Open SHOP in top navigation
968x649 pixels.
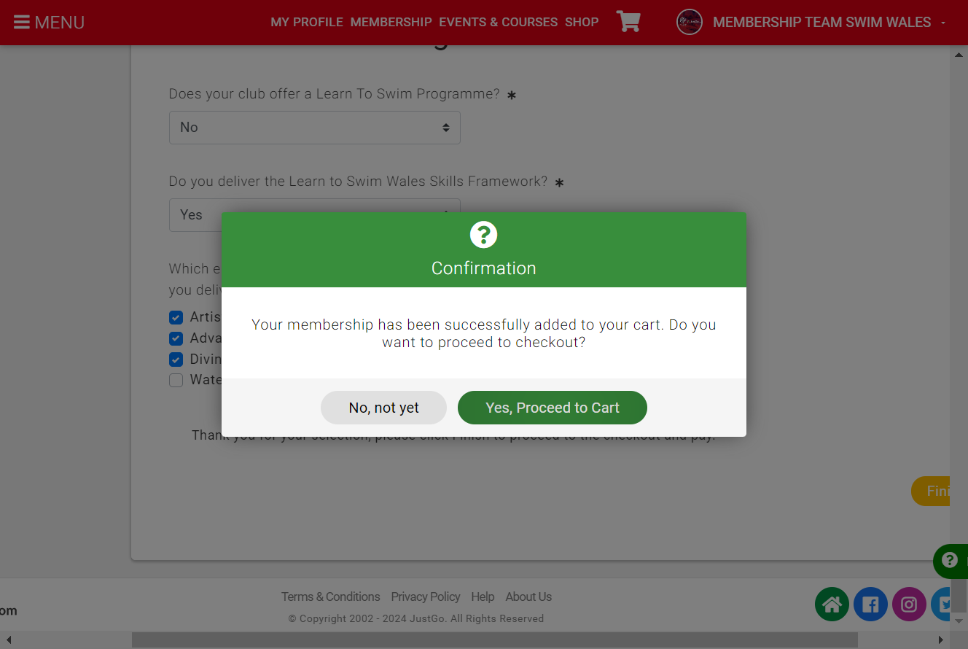point(582,22)
